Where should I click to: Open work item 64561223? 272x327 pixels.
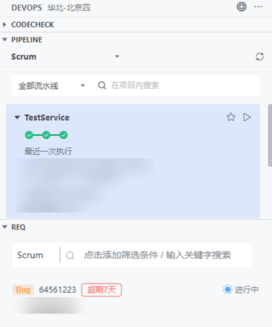click(x=58, y=290)
